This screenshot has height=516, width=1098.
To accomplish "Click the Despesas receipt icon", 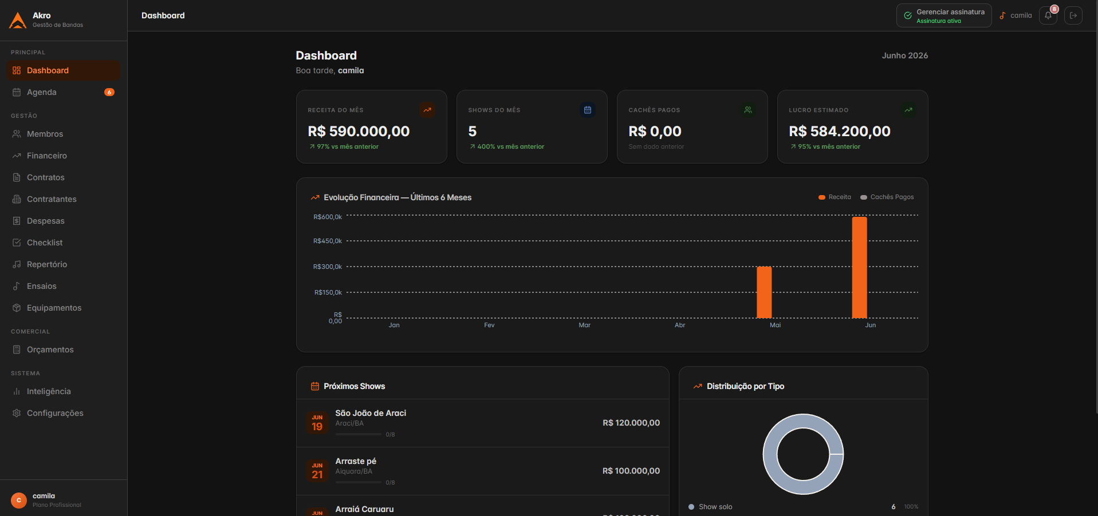I will click(17, 221).
